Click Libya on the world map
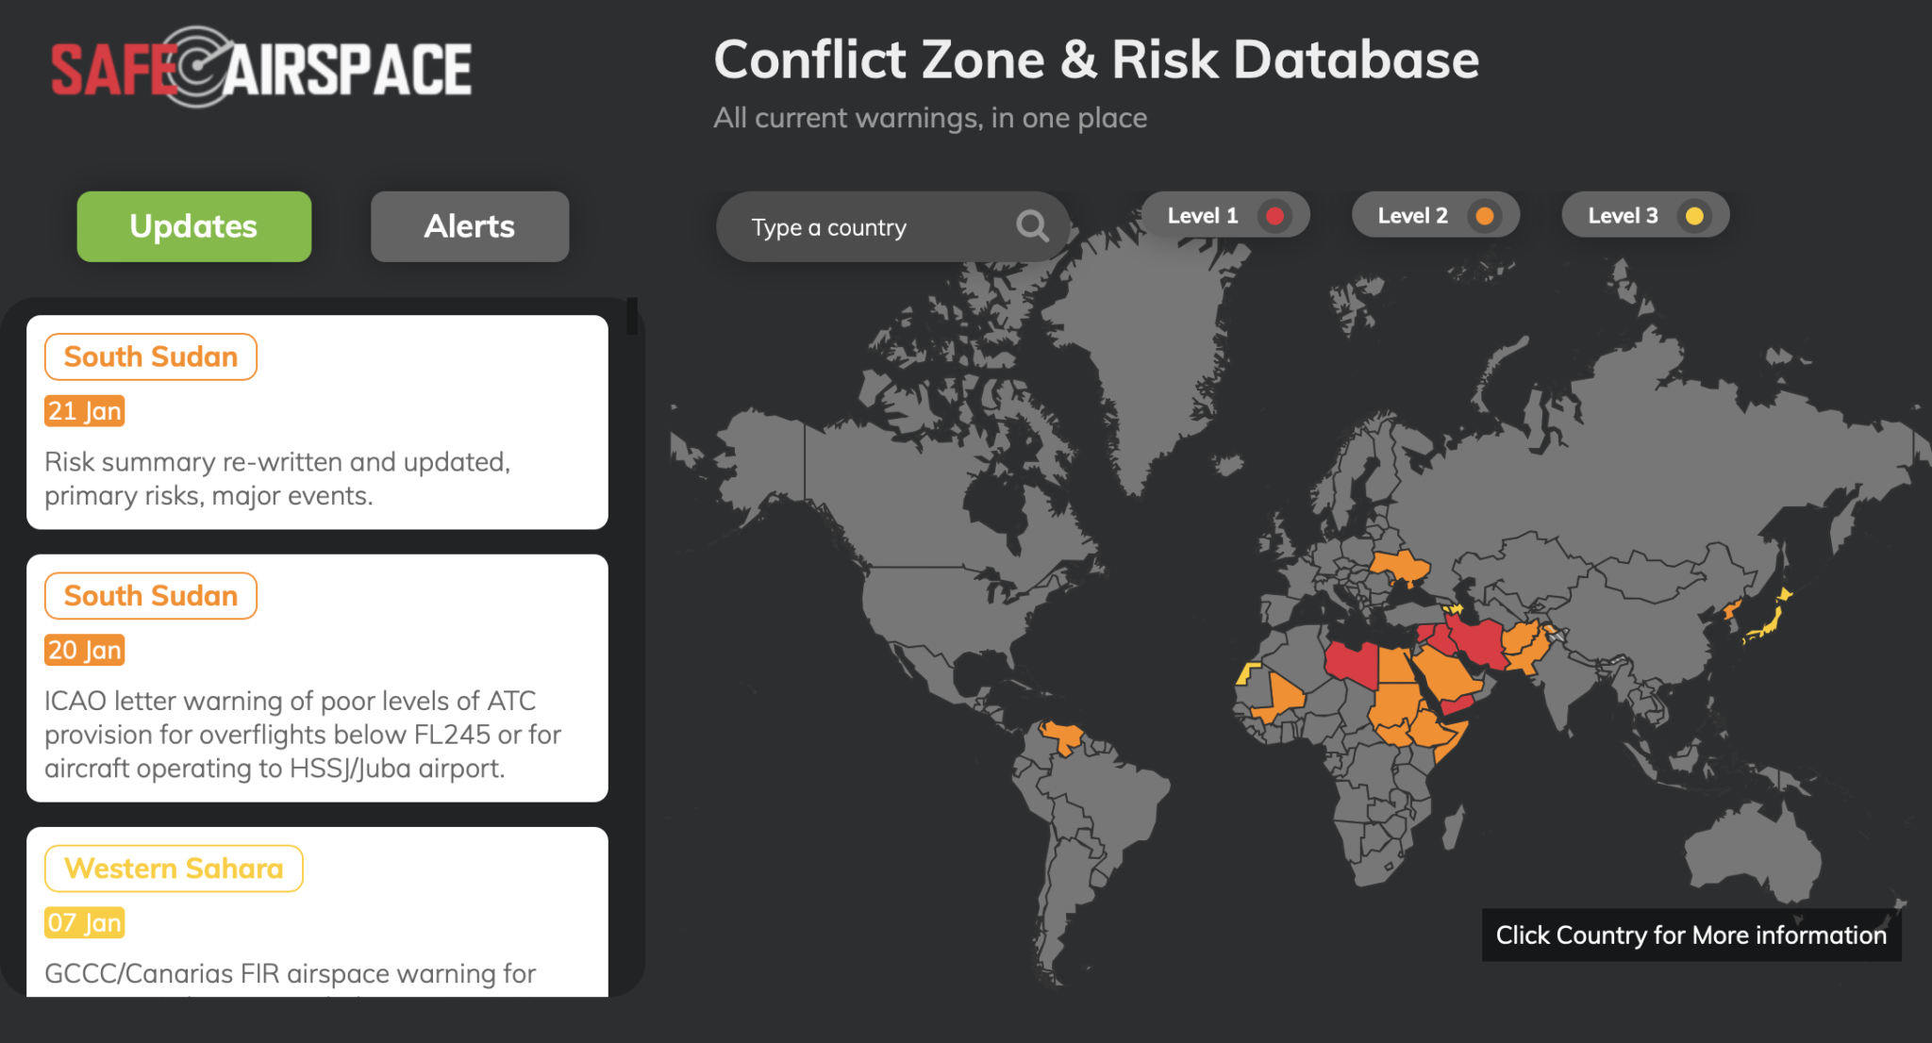The image size is (1932, 1043). coord(1352,662)
